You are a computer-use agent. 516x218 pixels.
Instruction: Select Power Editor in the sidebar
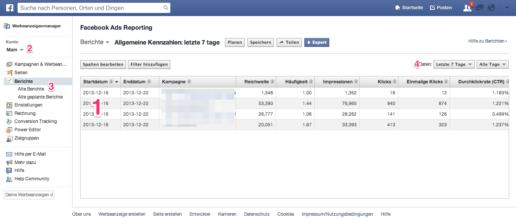[27, 130]
